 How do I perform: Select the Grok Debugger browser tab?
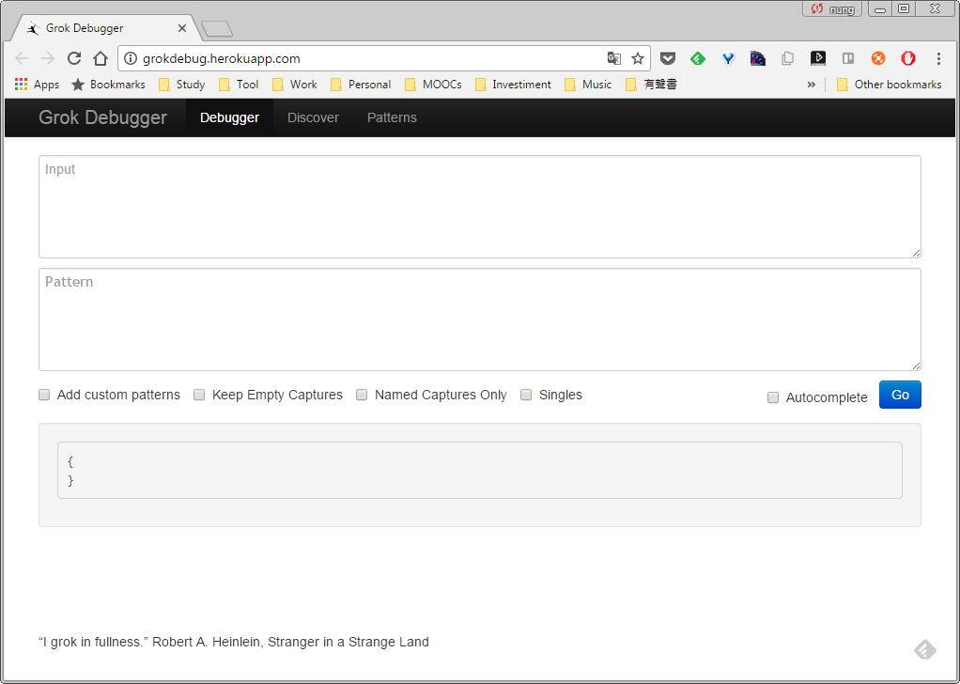(x=104, y=28)
